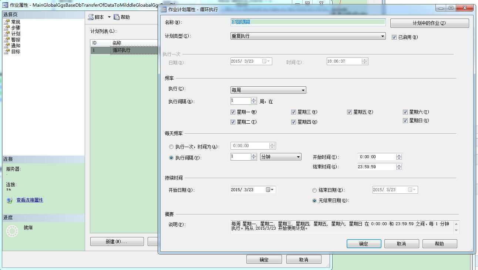Open the 执行 frequency dropdown set to 每周

[268, 90]
